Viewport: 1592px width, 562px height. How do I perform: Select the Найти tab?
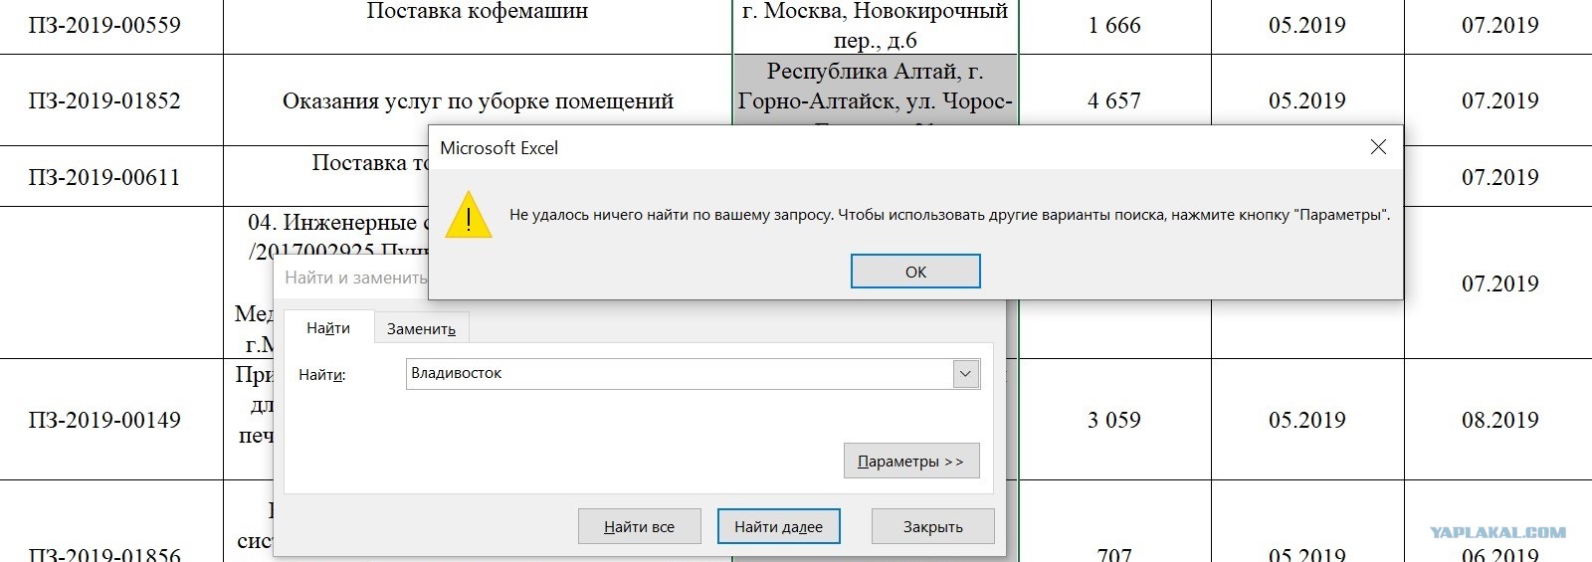click(328, 327)
